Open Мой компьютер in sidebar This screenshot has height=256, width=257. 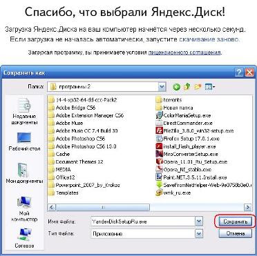24,208
